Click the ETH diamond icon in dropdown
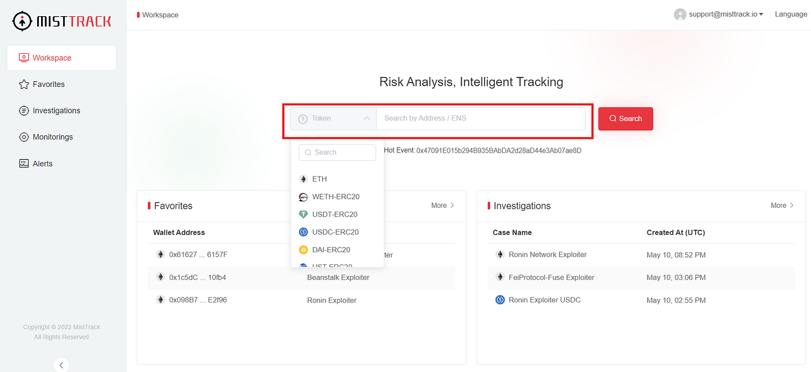The image size is (811, 372). [303, 179]
